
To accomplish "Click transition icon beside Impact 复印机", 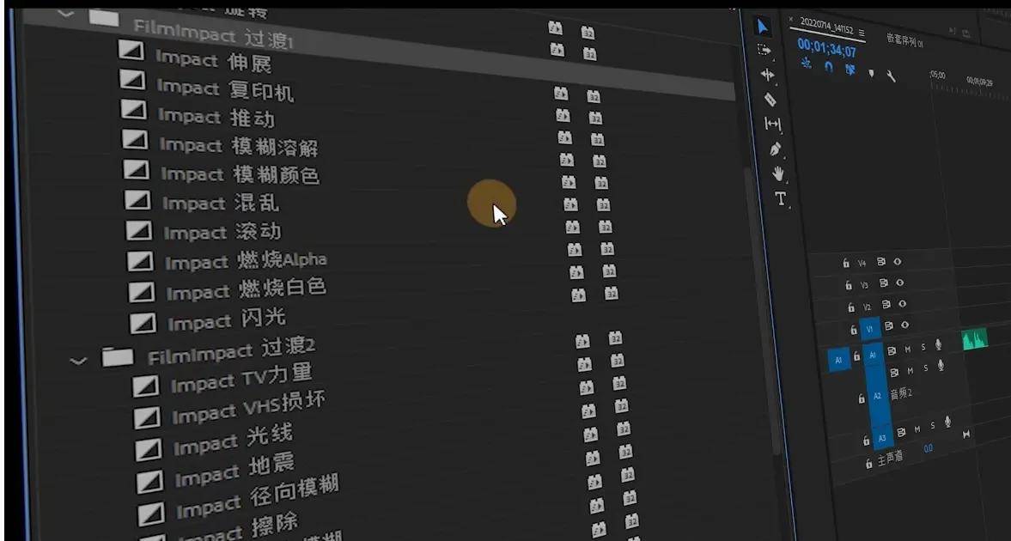I will [132, 79].
